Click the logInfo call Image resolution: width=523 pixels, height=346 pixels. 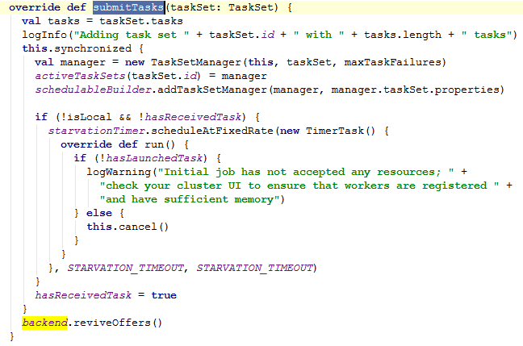44,35
